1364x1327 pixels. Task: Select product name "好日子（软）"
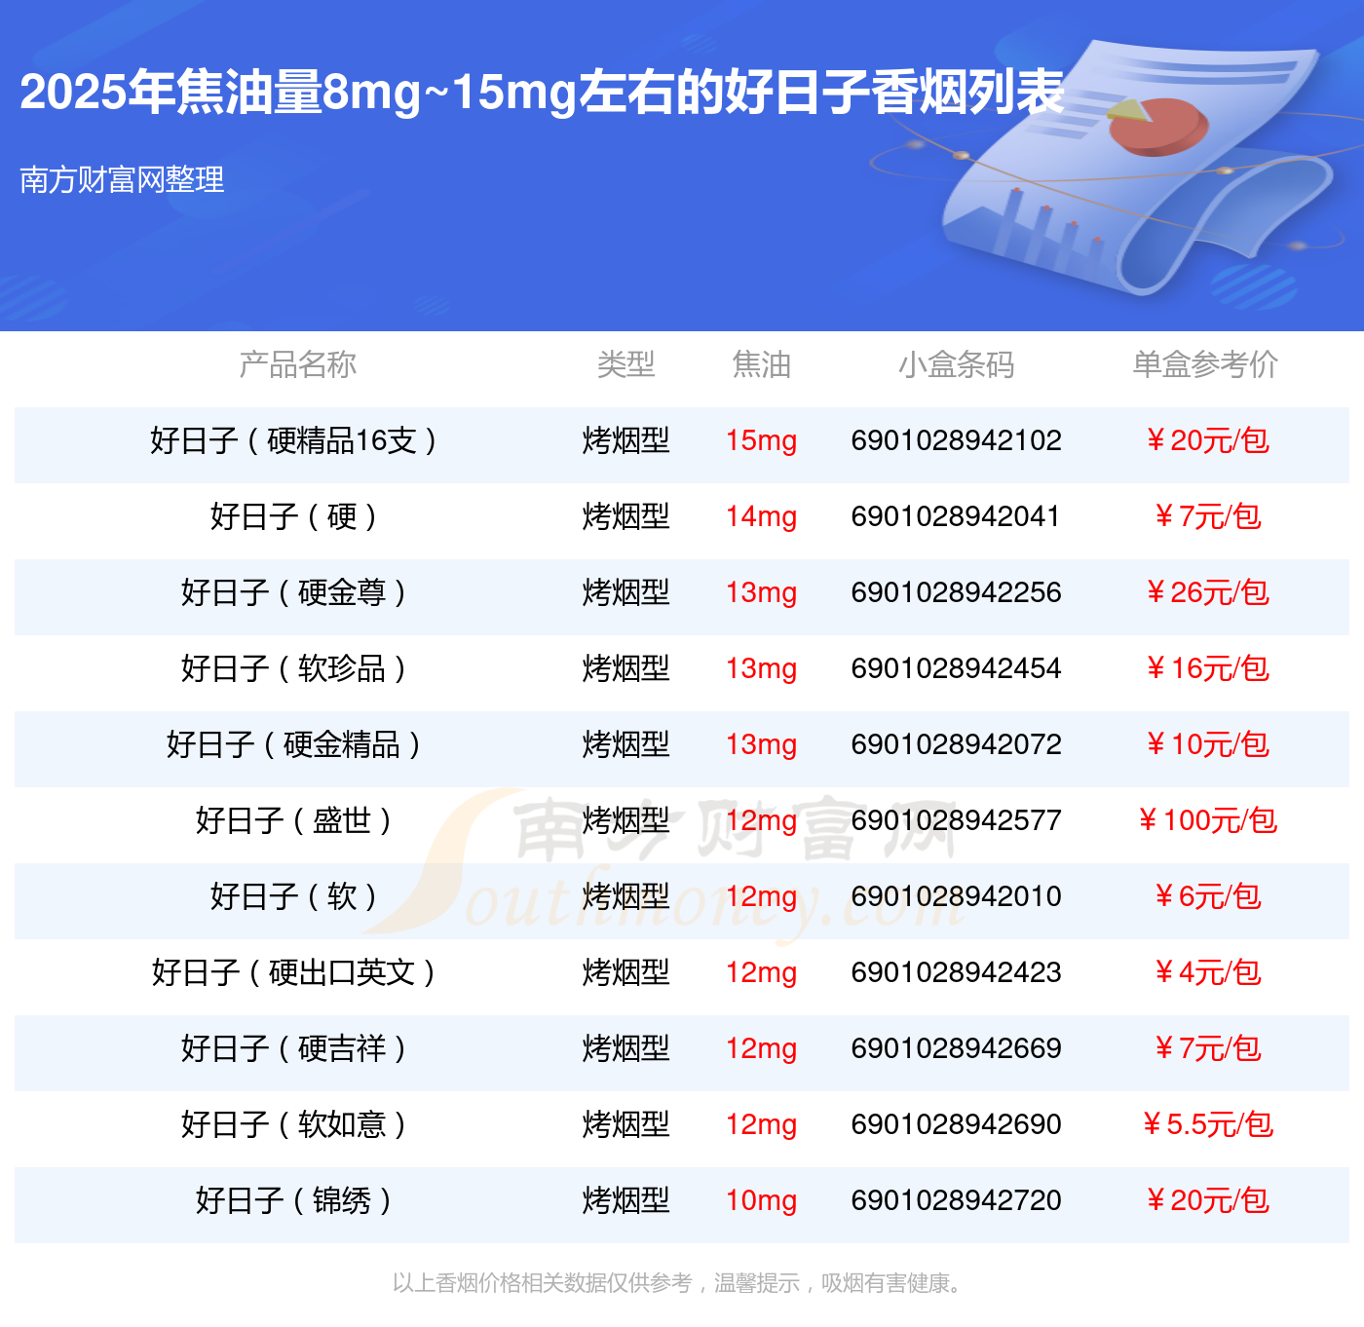[293, 896]
